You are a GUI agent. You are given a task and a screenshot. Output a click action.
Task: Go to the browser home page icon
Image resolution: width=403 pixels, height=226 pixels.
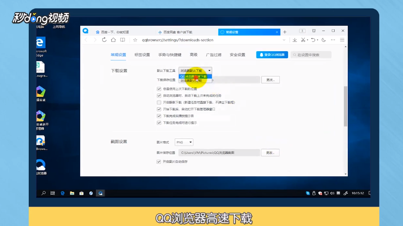(113, 40)
